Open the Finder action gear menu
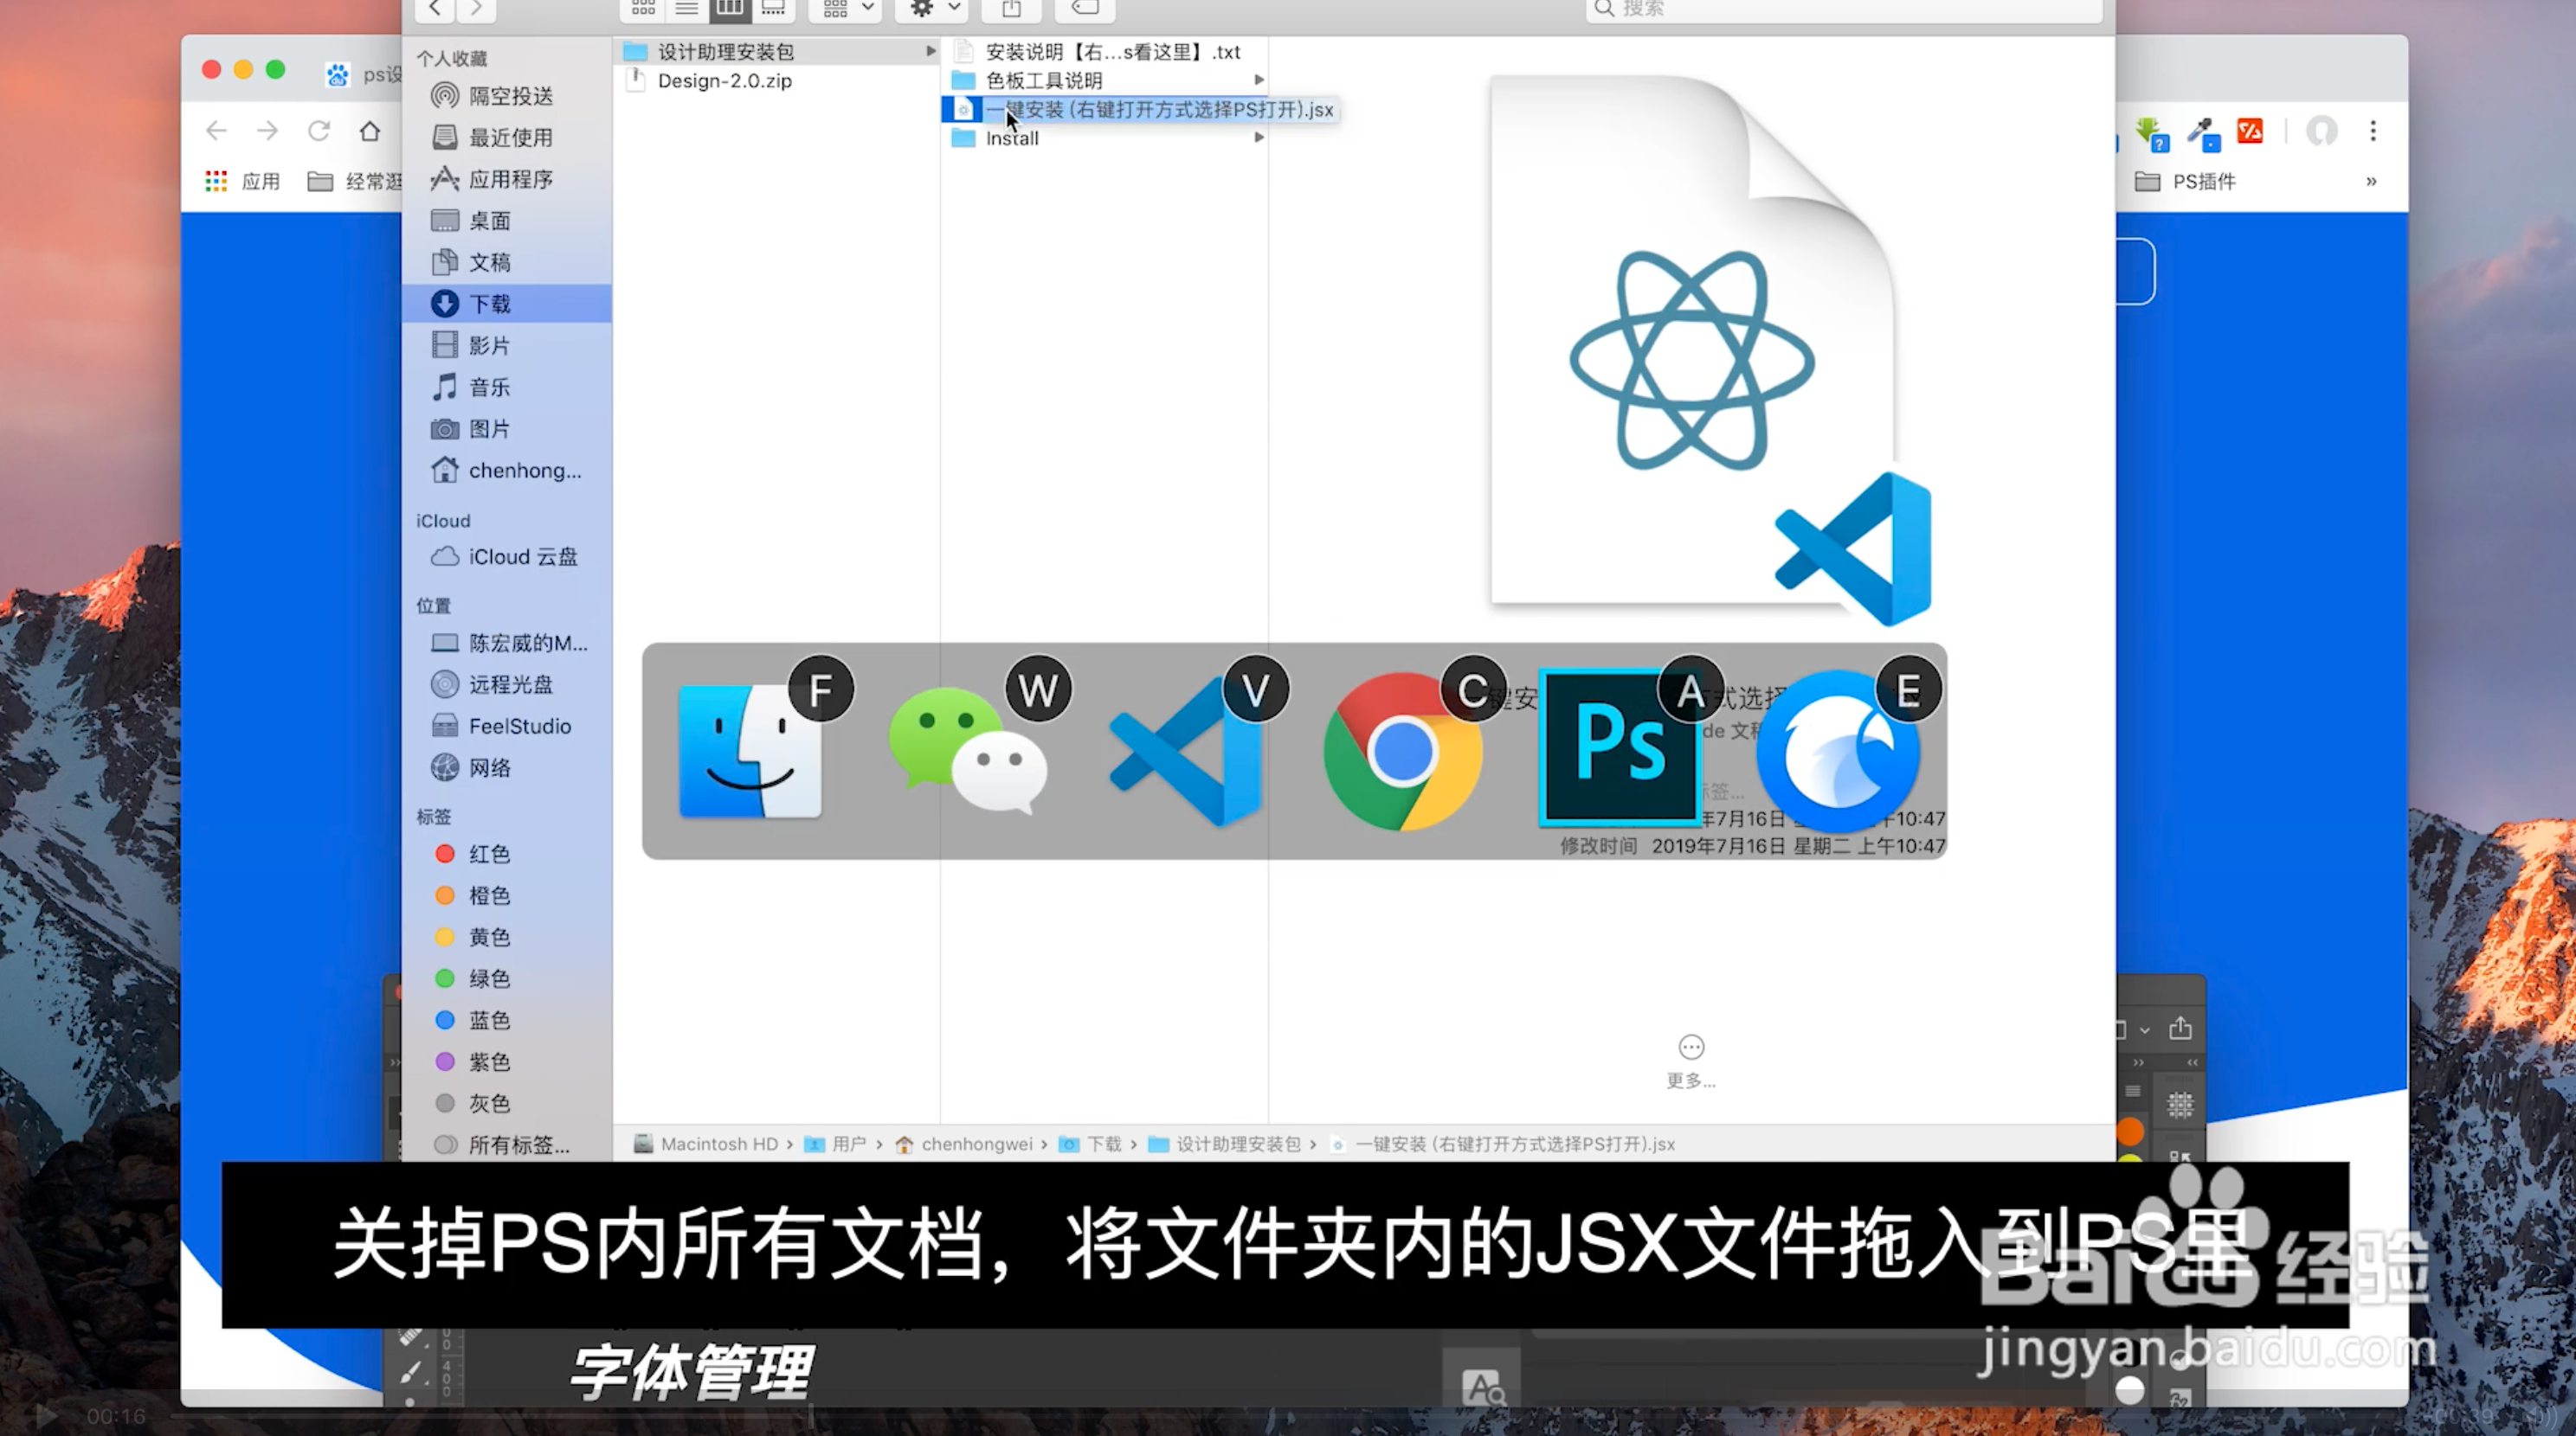2576x1436 pixels. 932,9
